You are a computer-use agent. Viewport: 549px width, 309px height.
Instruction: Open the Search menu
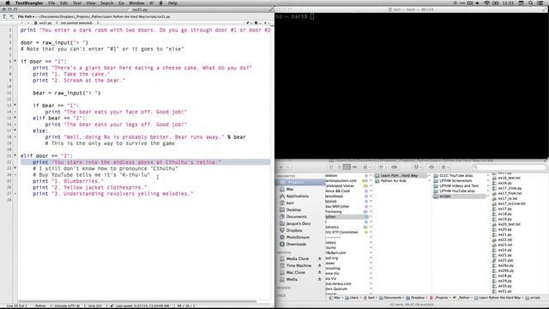pyautogui.click(x=106, y=3)
